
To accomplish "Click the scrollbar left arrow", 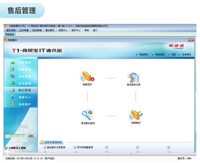I will click(x=5, y=154).
